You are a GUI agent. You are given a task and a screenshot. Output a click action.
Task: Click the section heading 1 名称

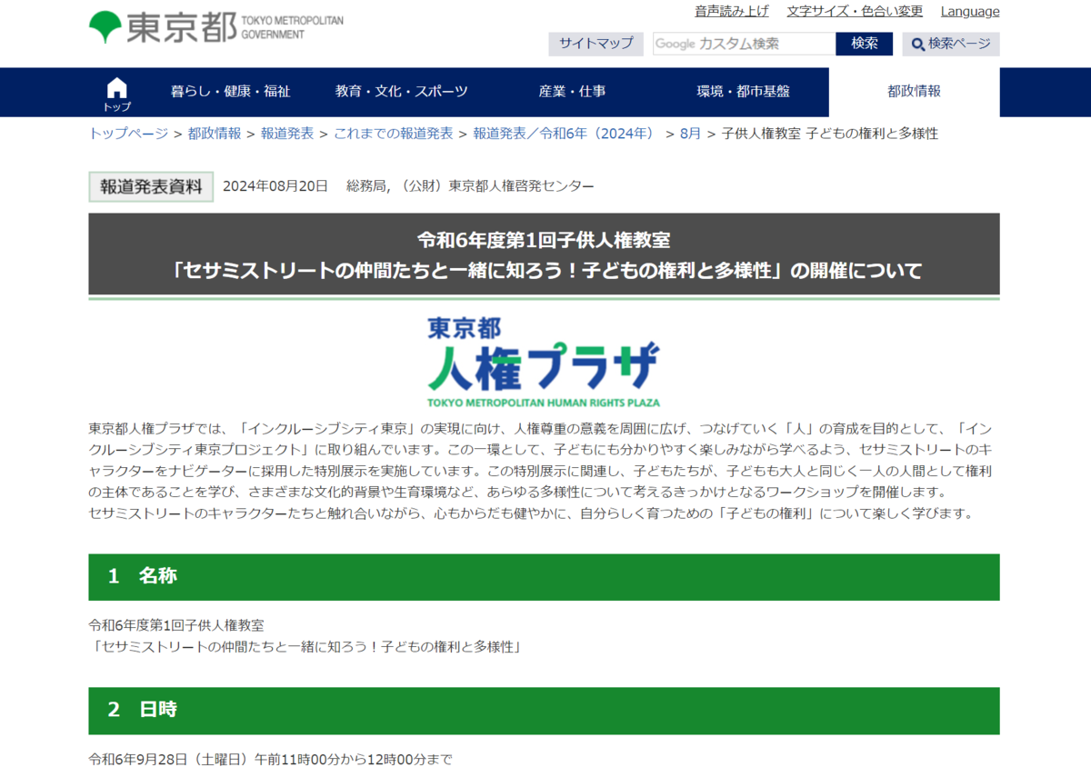tap(544, 576)
